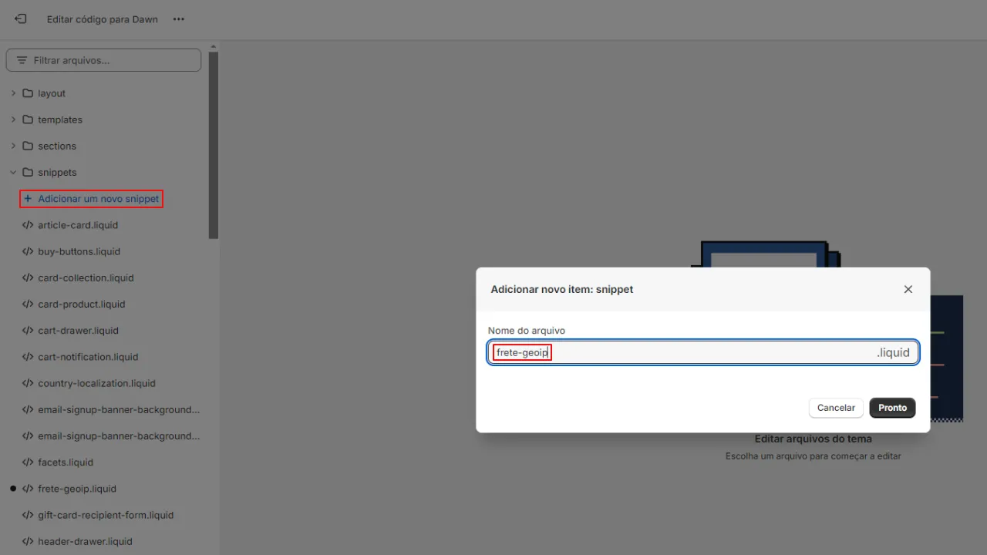987x555 pixels.
Task: Click code icon beside card-collection.liquid
Action: point(28,277)
